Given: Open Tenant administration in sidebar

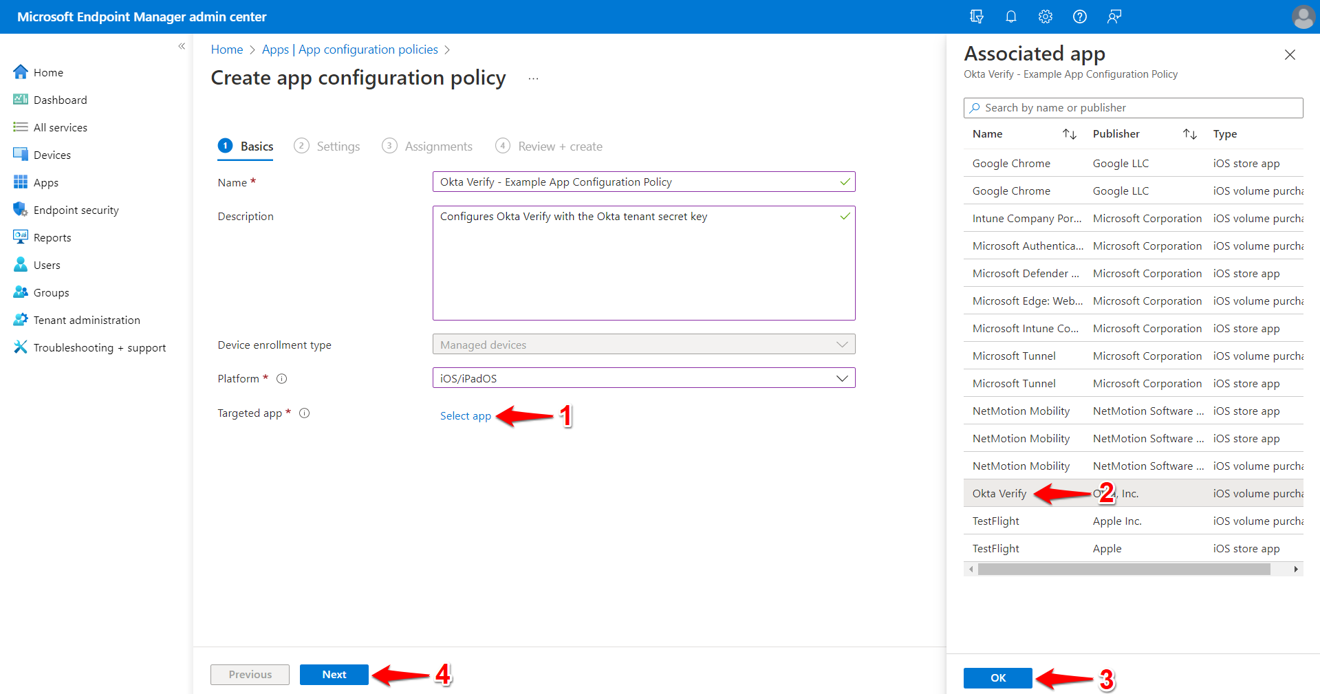Looking at the screenshot, I should coord(87,320).
